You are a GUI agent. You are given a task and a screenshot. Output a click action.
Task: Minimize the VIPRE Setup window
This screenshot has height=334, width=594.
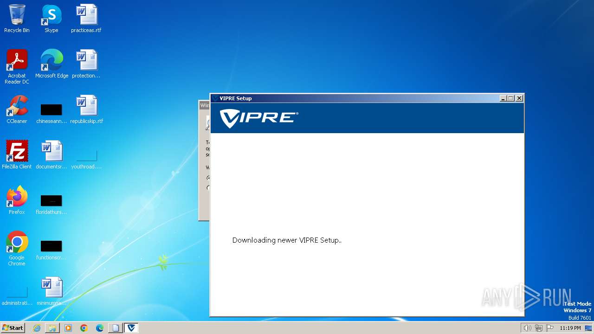pos(503,98)
